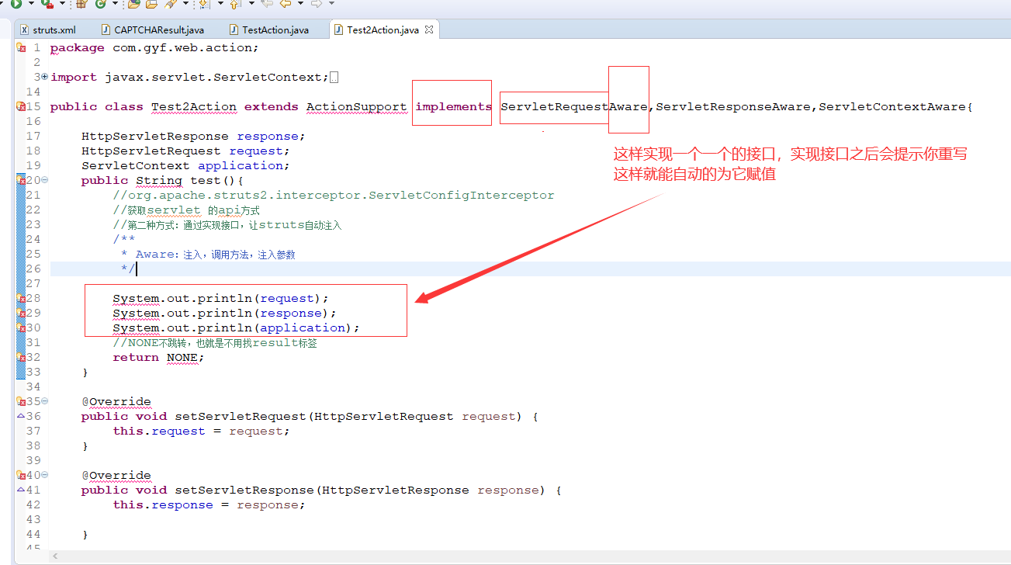1011x565 pixels.
Task: Click the error marker on line 40
Action: point(22,476)
